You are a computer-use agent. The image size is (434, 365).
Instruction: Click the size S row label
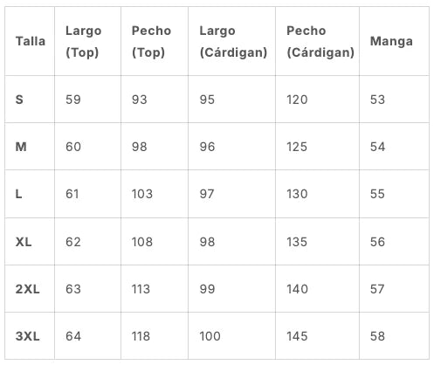point(19,100)
